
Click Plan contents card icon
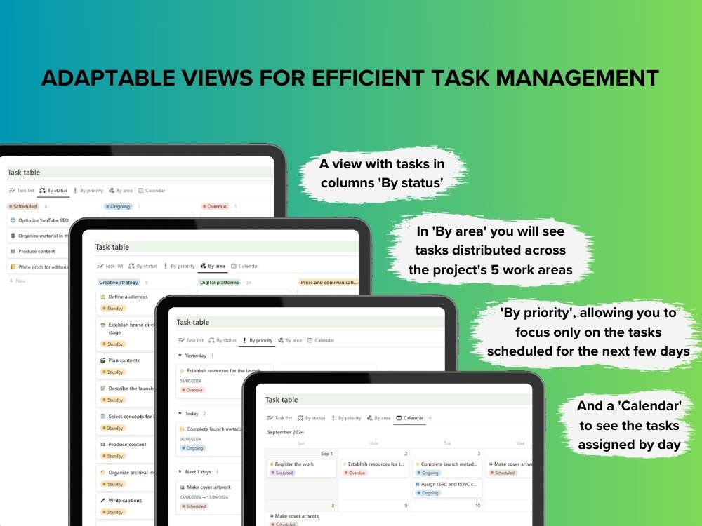pos(103,360)
